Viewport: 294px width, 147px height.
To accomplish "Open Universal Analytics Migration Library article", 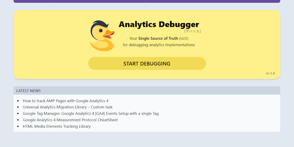I will 68,107.
